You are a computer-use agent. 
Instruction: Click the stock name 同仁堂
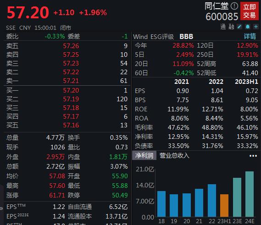click(x=217, y=6)
